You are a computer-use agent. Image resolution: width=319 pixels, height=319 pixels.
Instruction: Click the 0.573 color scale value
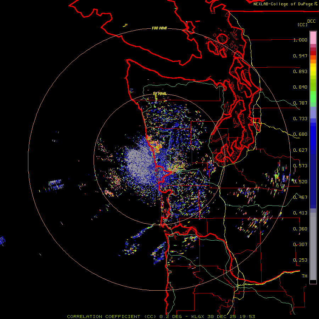(x=300, y=166)
